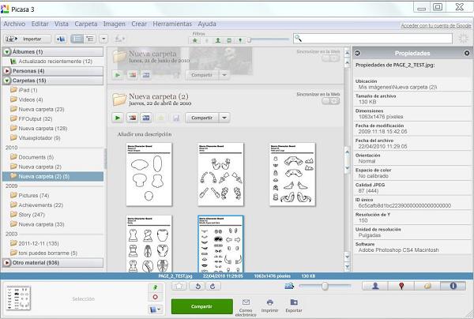Open the Herramientas menu

coord(172,24)
